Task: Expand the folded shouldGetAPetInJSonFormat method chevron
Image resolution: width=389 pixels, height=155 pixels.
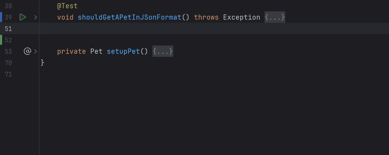Action: point(36,17)
